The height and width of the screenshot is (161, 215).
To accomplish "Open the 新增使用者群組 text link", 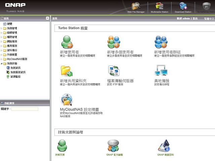I will point(167,52).
